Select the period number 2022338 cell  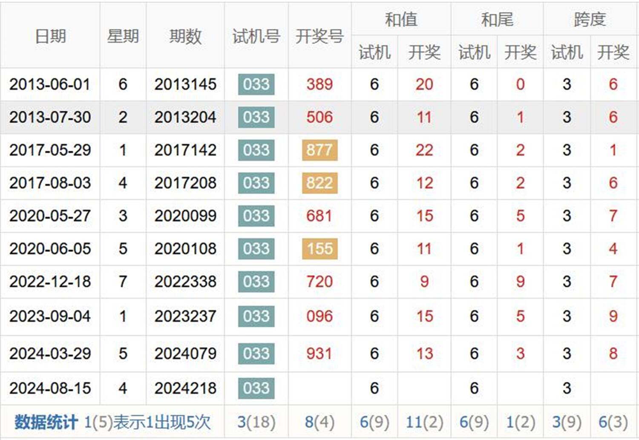(x=185, y=282)
